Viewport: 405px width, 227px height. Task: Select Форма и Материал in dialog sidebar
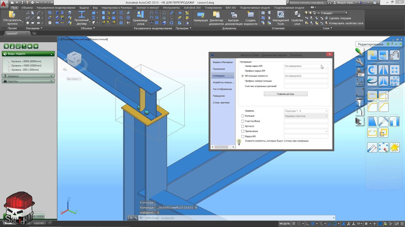[223, 62]
